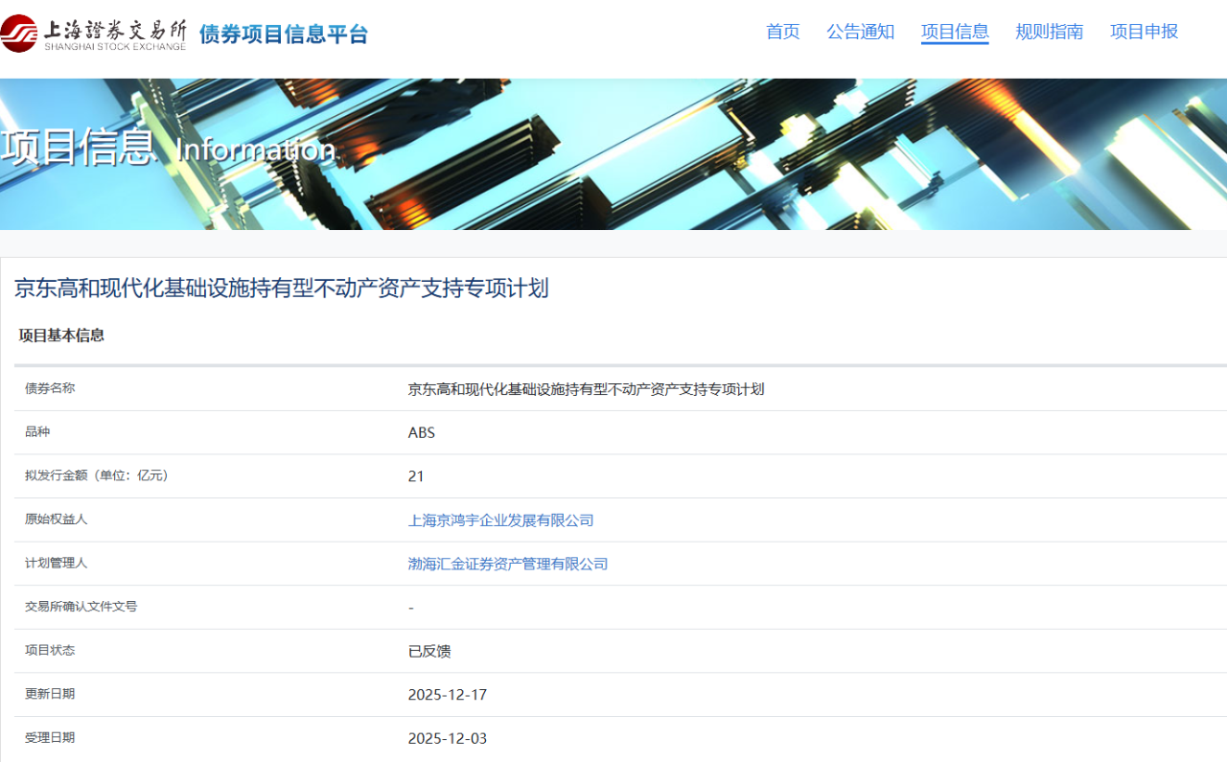Click the 项目基本信息 section heading
The image size is (1227, 762).
coord(61,335)
